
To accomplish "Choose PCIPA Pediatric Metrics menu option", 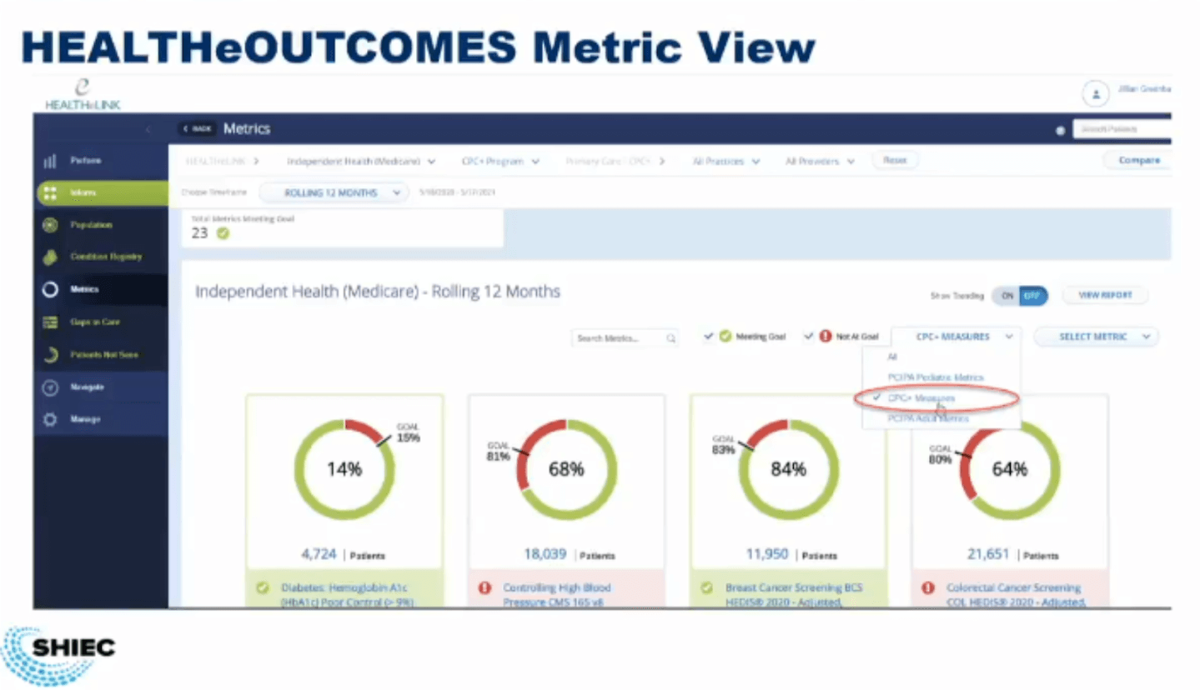I will point(936,377).
